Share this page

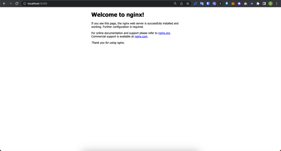pos(181,4)
